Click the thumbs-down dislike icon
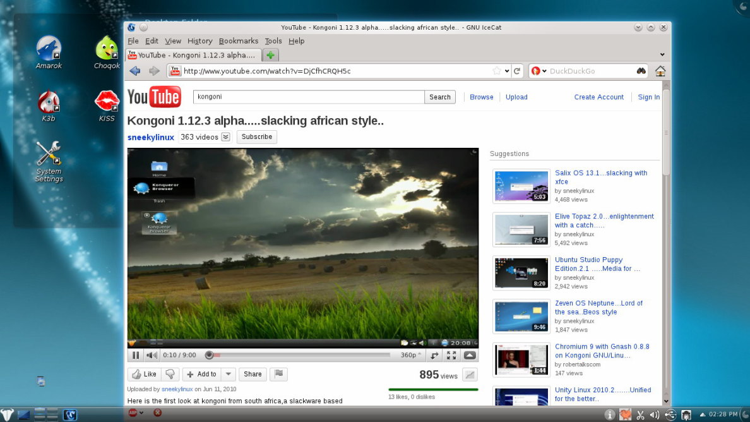 (169, 374)
